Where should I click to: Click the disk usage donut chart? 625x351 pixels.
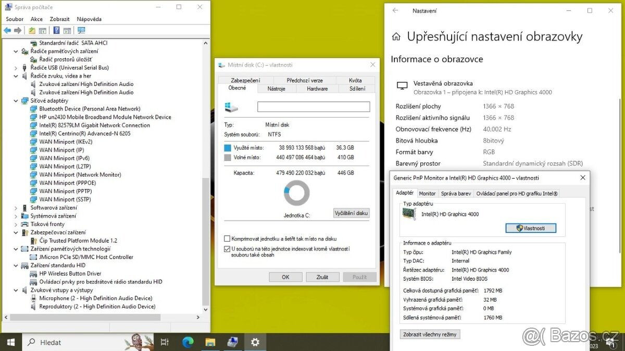[296, 193]
